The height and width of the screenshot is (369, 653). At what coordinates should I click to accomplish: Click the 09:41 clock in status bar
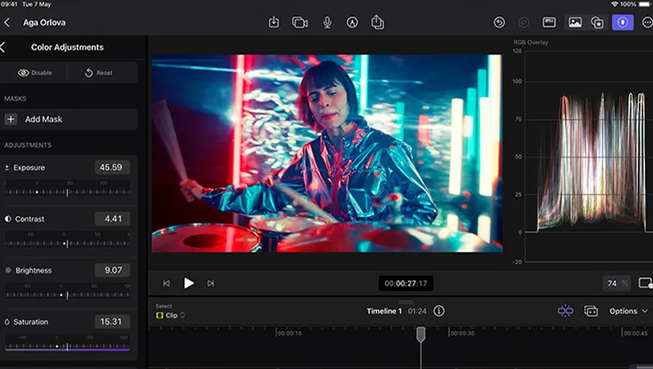coord(8,4)
